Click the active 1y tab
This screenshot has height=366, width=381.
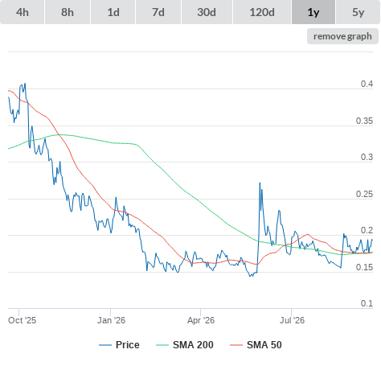click(x=313, y=12)
